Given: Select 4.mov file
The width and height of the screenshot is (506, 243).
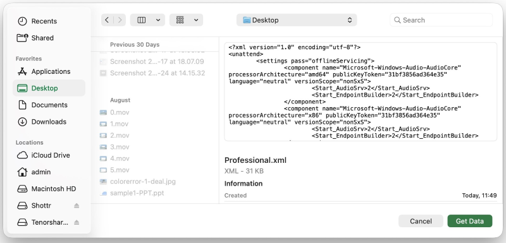Looking at the screenshot, I should pos(120,158).
